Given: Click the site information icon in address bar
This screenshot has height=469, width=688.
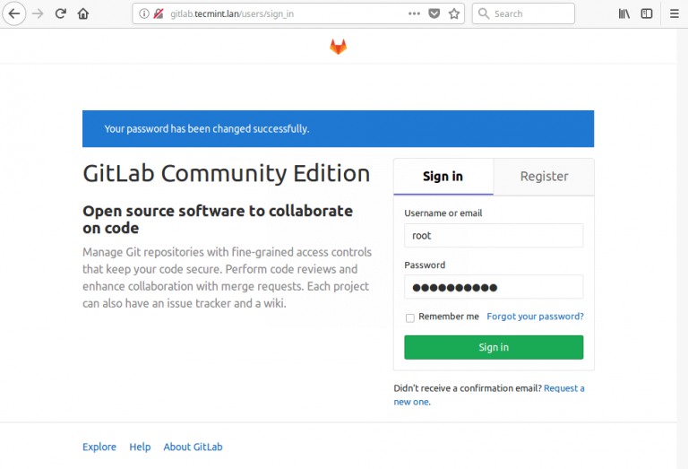Looking at the screenshot, I should point(144,13).
